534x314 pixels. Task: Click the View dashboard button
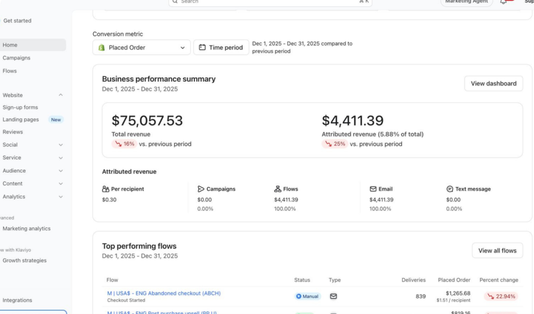tap(493, 83)
